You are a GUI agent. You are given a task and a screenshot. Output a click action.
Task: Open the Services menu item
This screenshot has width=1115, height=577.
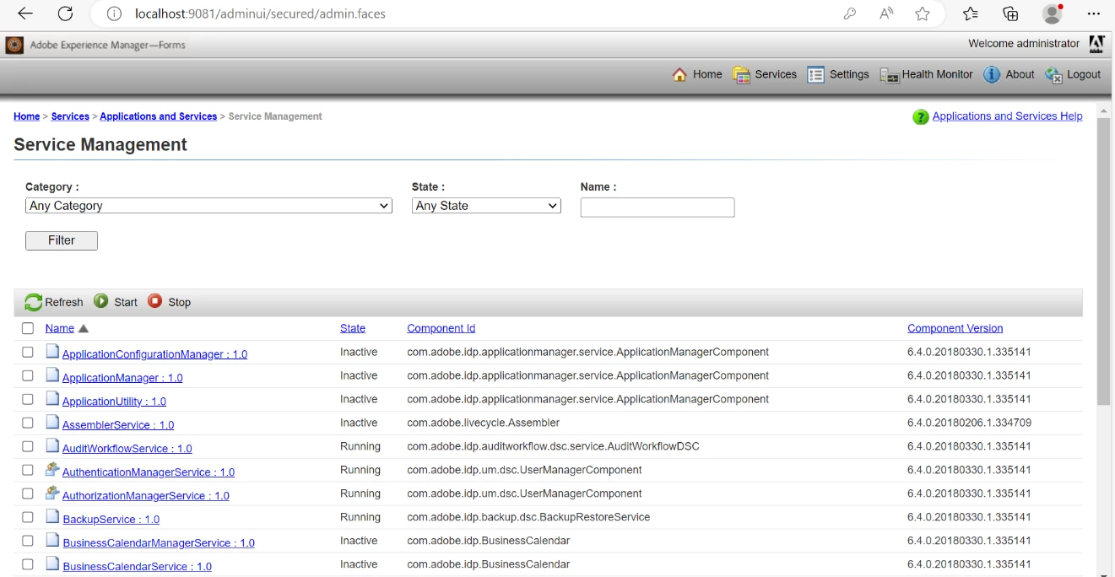[776, 74]
